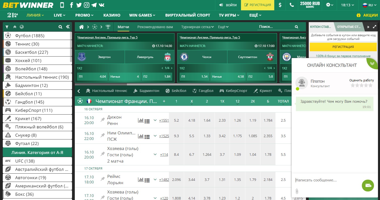Open +1551 more markets link
This screenshot has height=200, width=380.
[164, 120]
